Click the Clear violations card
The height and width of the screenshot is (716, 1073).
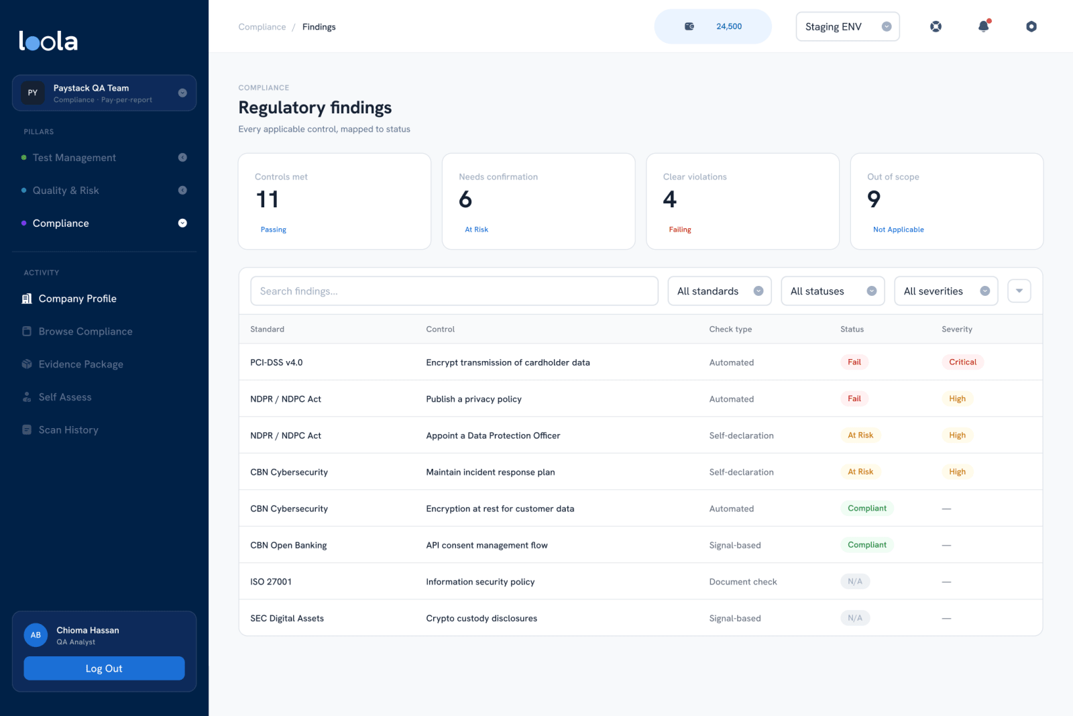[742, 201]
